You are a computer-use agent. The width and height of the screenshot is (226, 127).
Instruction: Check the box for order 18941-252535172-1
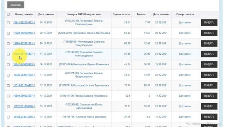click(8, 23)
